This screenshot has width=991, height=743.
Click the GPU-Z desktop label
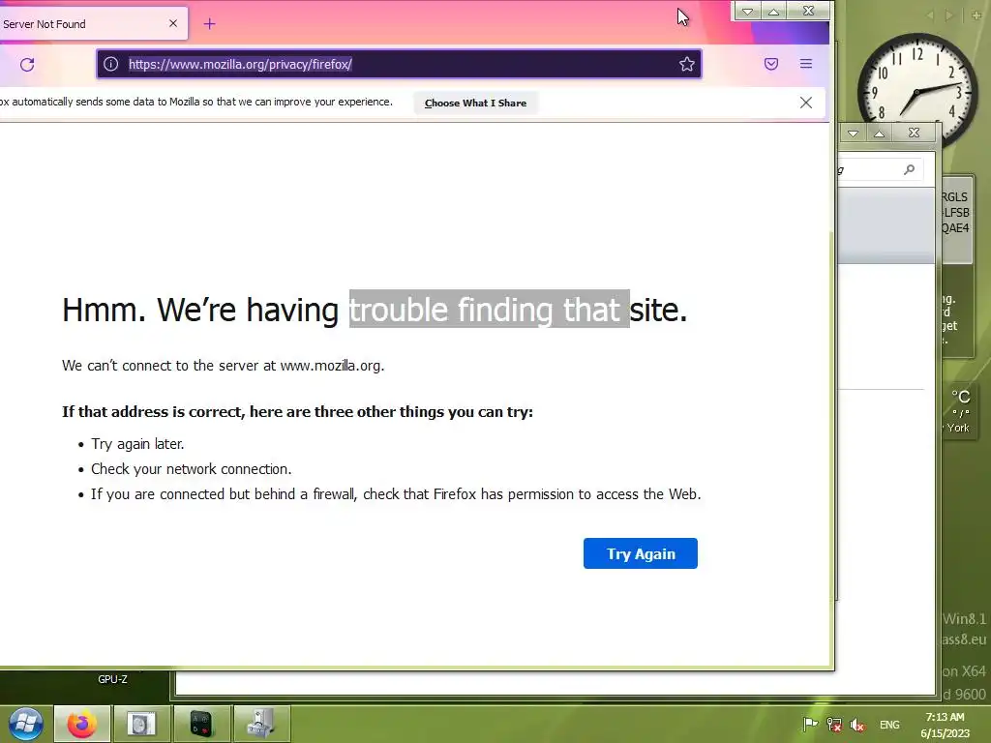coord(112,679)
